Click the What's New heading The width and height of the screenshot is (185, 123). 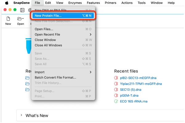pos(37,116)
